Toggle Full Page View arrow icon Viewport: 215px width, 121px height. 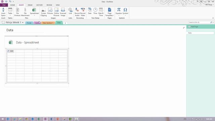(184, 28)
